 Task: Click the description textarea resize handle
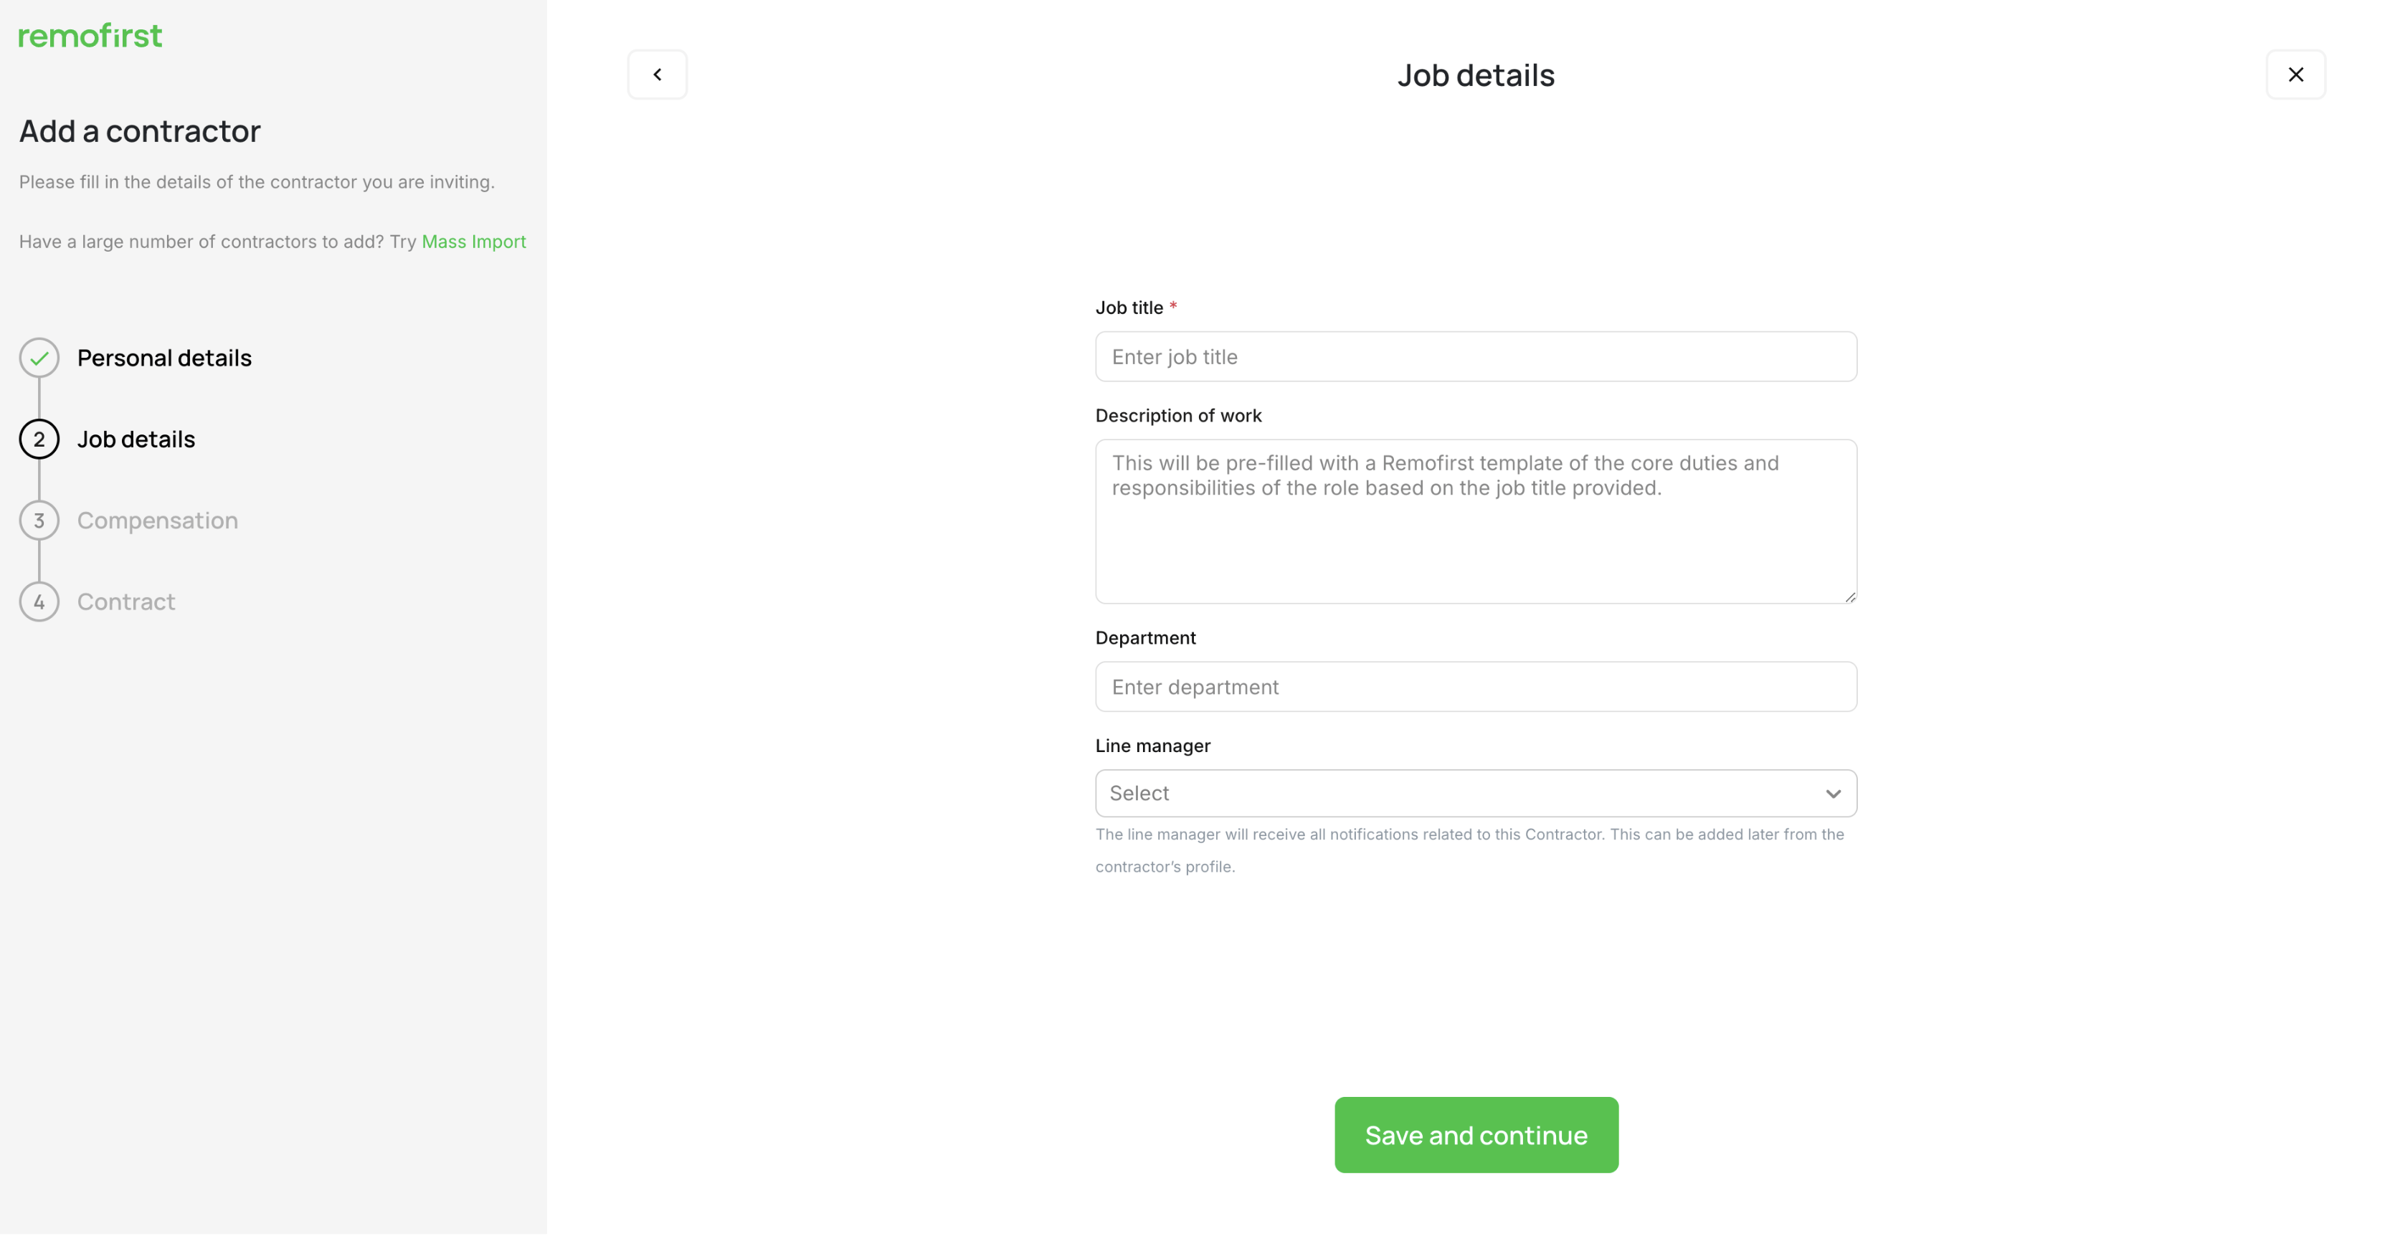(1849, 596)
